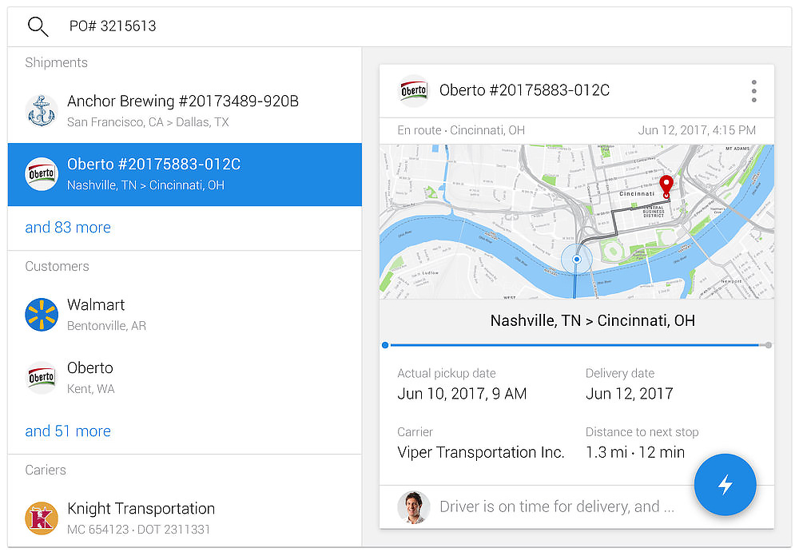This screenshot has height=556, width=799.
Task: Open the three-dot menu on shipment card
Action: coord(753,91)
